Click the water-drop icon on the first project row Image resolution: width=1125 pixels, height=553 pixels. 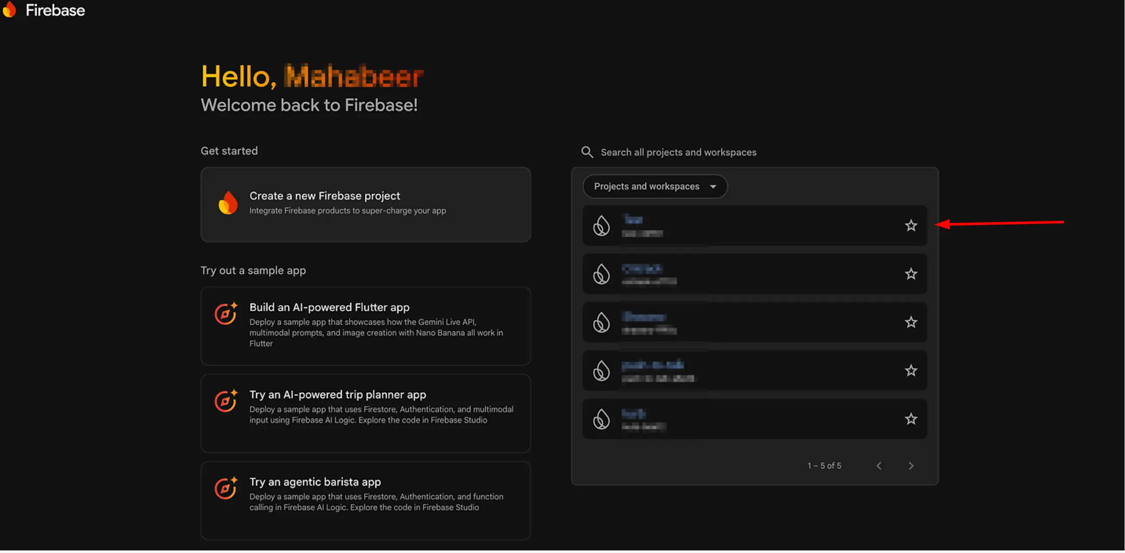pyautogui.click(x=601, y=226)
